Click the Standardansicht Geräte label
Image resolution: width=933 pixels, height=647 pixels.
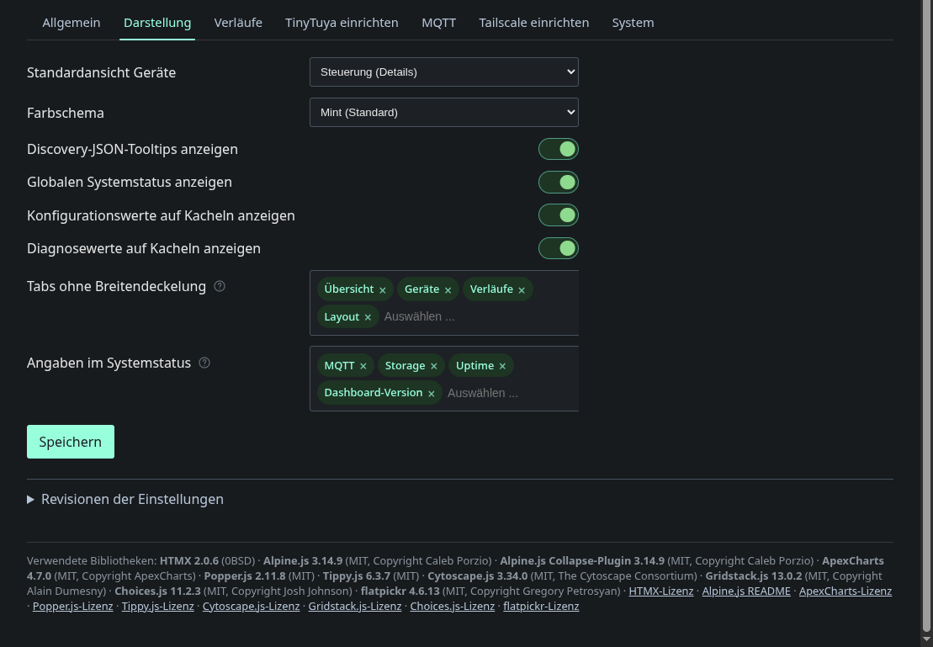pos(101,72)
